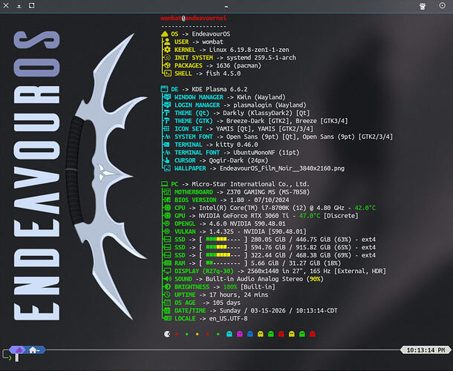Click the THEME (GTK) label

pos(194,121)
